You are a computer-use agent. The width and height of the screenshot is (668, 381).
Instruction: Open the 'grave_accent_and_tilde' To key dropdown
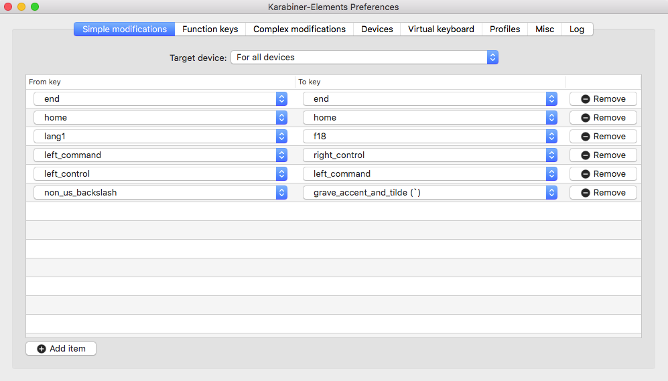coord(430,192)
